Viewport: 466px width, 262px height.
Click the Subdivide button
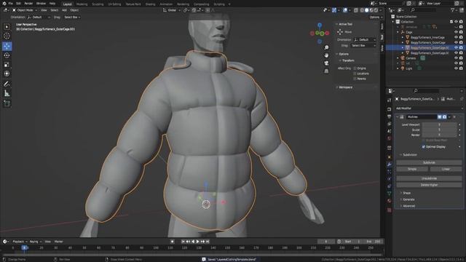[x=429, y=162]
